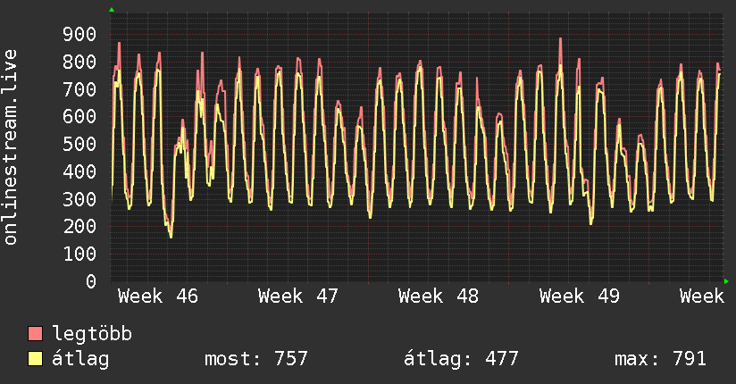Select the legtöbb legend label
The width and height of the screenshot is (736, 384).
(x=92, y=334)
